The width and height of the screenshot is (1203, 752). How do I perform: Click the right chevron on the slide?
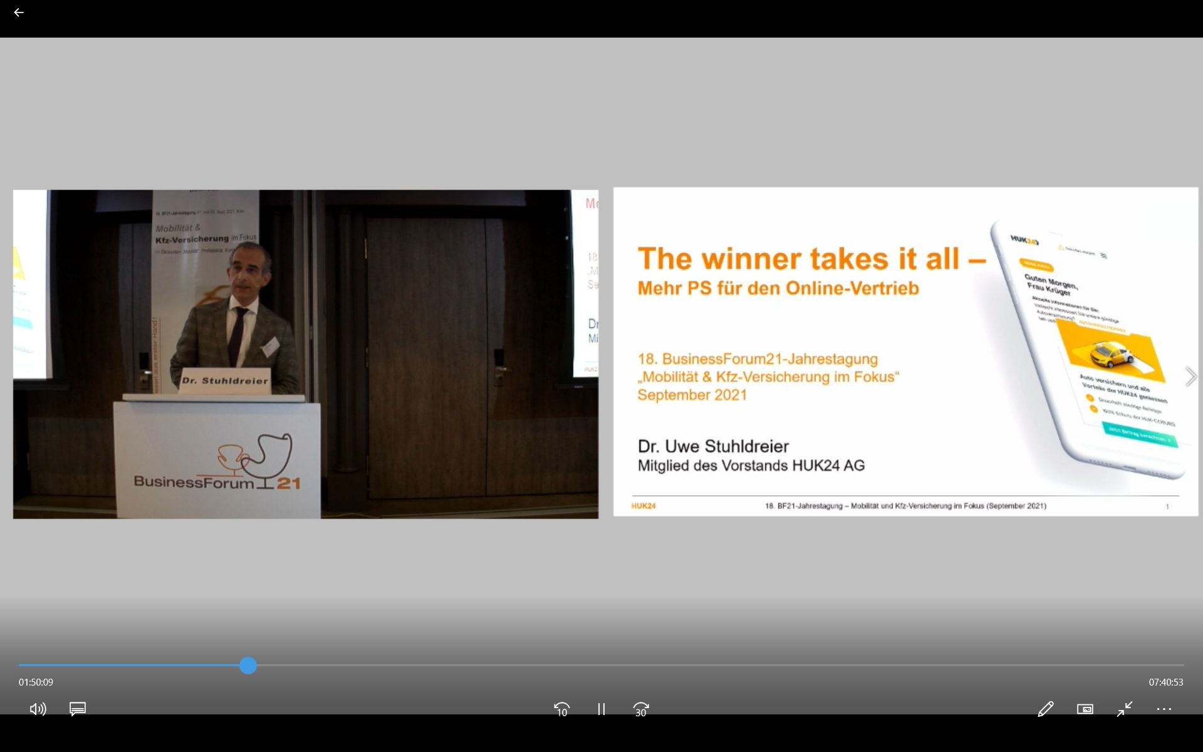[x=1190, y=377]
